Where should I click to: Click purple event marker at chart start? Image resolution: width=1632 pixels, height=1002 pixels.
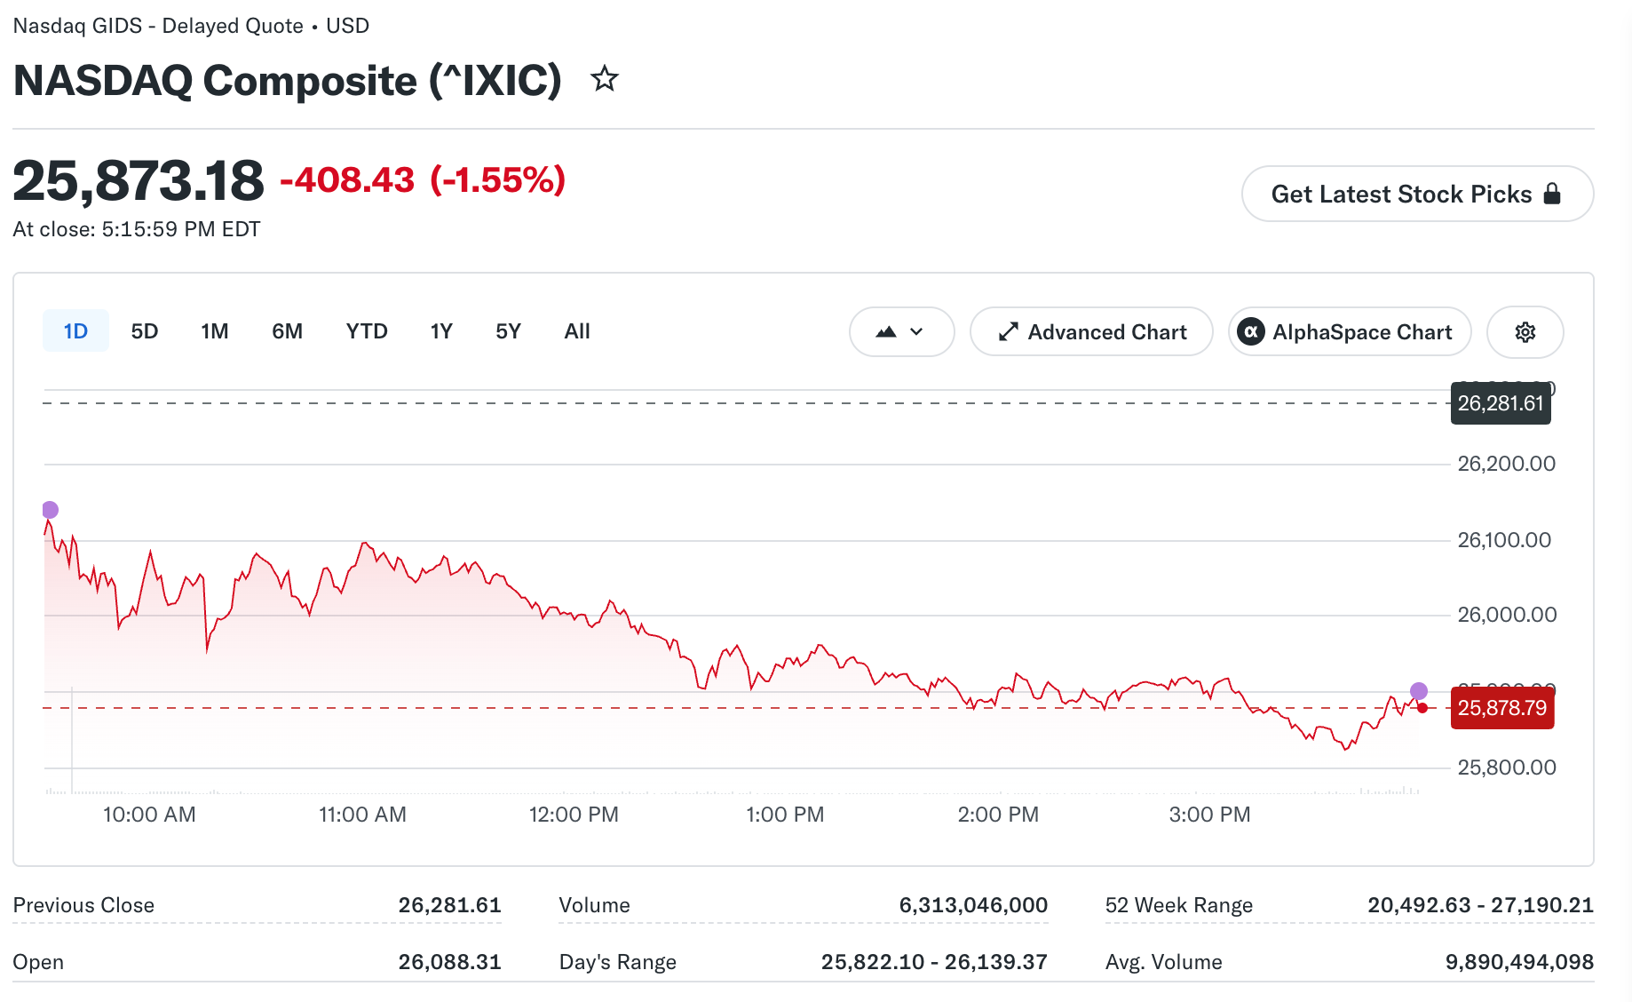(51, 510)
